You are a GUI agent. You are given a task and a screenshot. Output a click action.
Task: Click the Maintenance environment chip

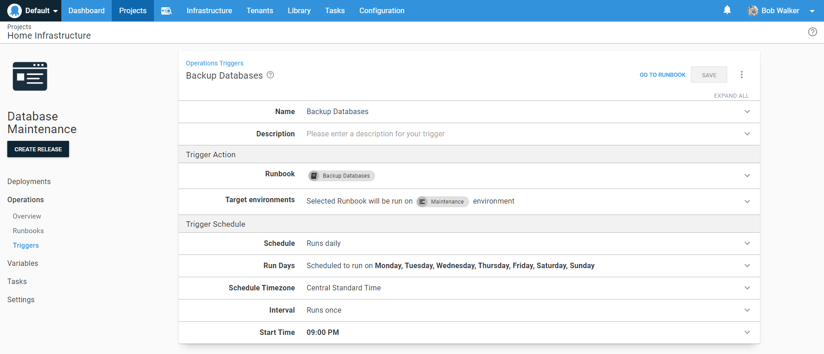point(442,201)
